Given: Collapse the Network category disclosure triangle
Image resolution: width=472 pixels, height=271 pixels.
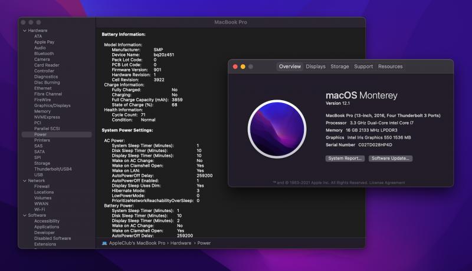Looking at the screenshot, I should [24, 180].
